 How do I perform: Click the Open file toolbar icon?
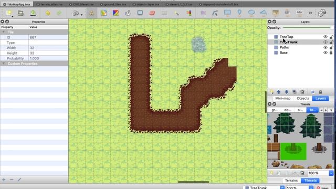click(x=21, y=13)
